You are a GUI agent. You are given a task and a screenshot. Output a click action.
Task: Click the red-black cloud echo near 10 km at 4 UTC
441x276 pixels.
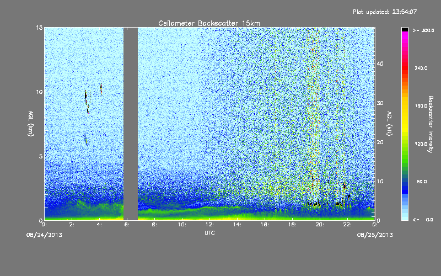(x=101, y=89)
